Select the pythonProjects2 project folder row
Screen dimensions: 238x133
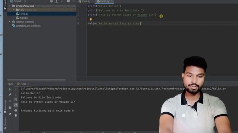click(x=42, y=6)
